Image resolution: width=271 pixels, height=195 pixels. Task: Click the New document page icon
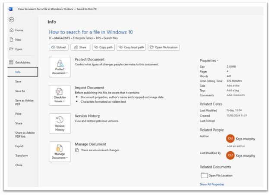[11, 40]
